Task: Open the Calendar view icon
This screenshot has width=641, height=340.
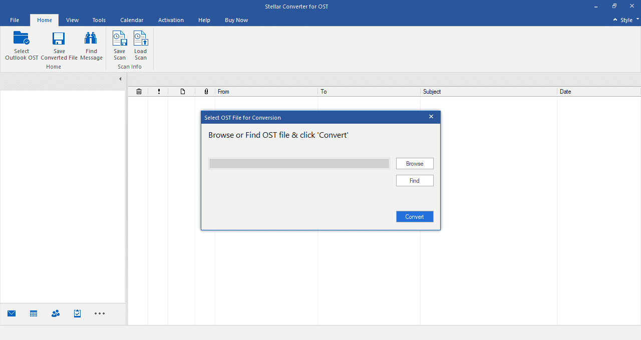Action: 34,313
